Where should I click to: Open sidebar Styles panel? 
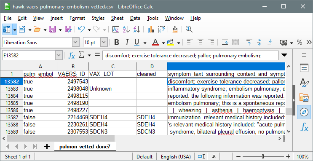click(x=304, y=83)
